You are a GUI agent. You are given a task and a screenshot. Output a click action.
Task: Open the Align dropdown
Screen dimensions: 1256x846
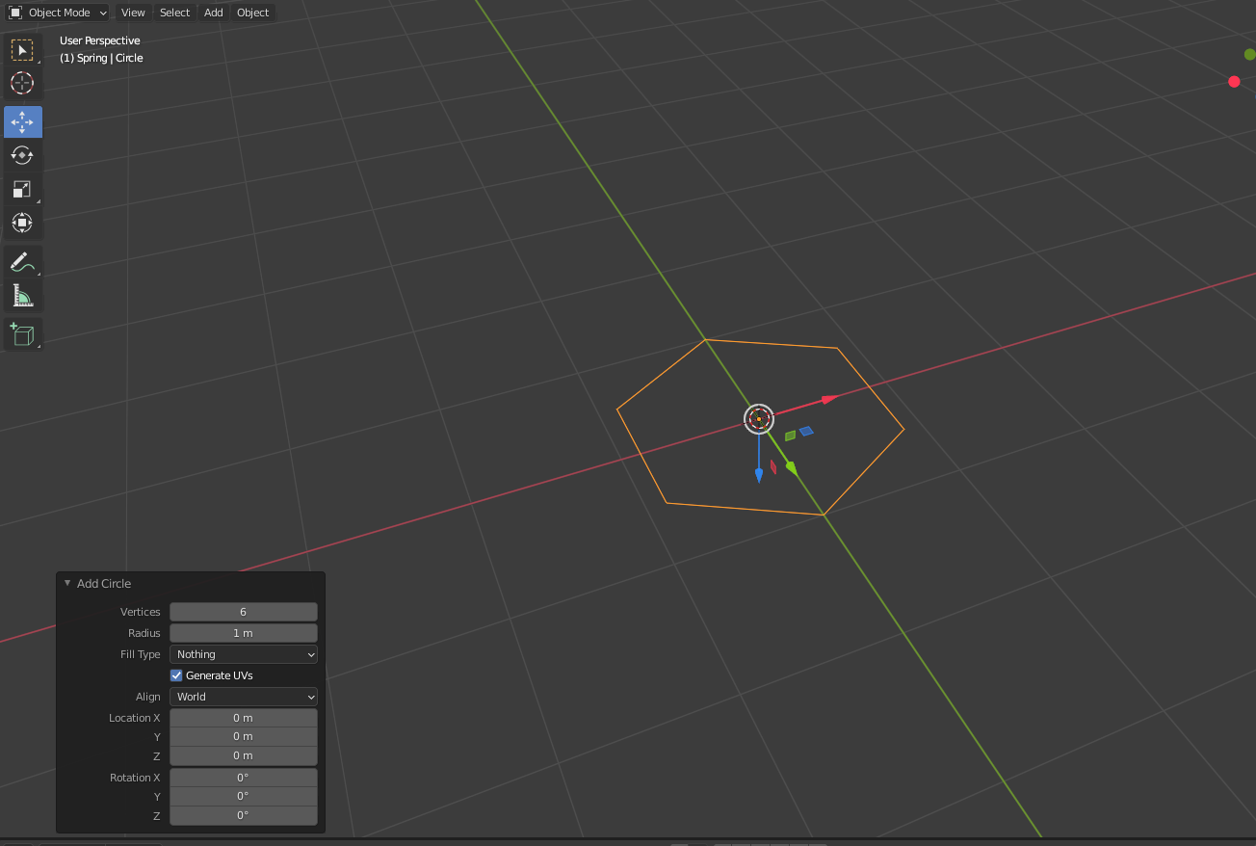coord(243,696)
